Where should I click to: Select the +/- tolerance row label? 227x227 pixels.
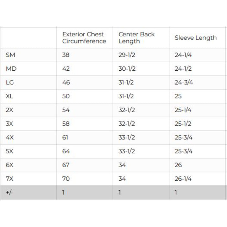pos(9,192)
